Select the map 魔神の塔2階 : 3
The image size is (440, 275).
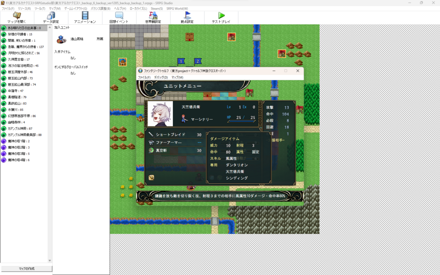(24, 147)
